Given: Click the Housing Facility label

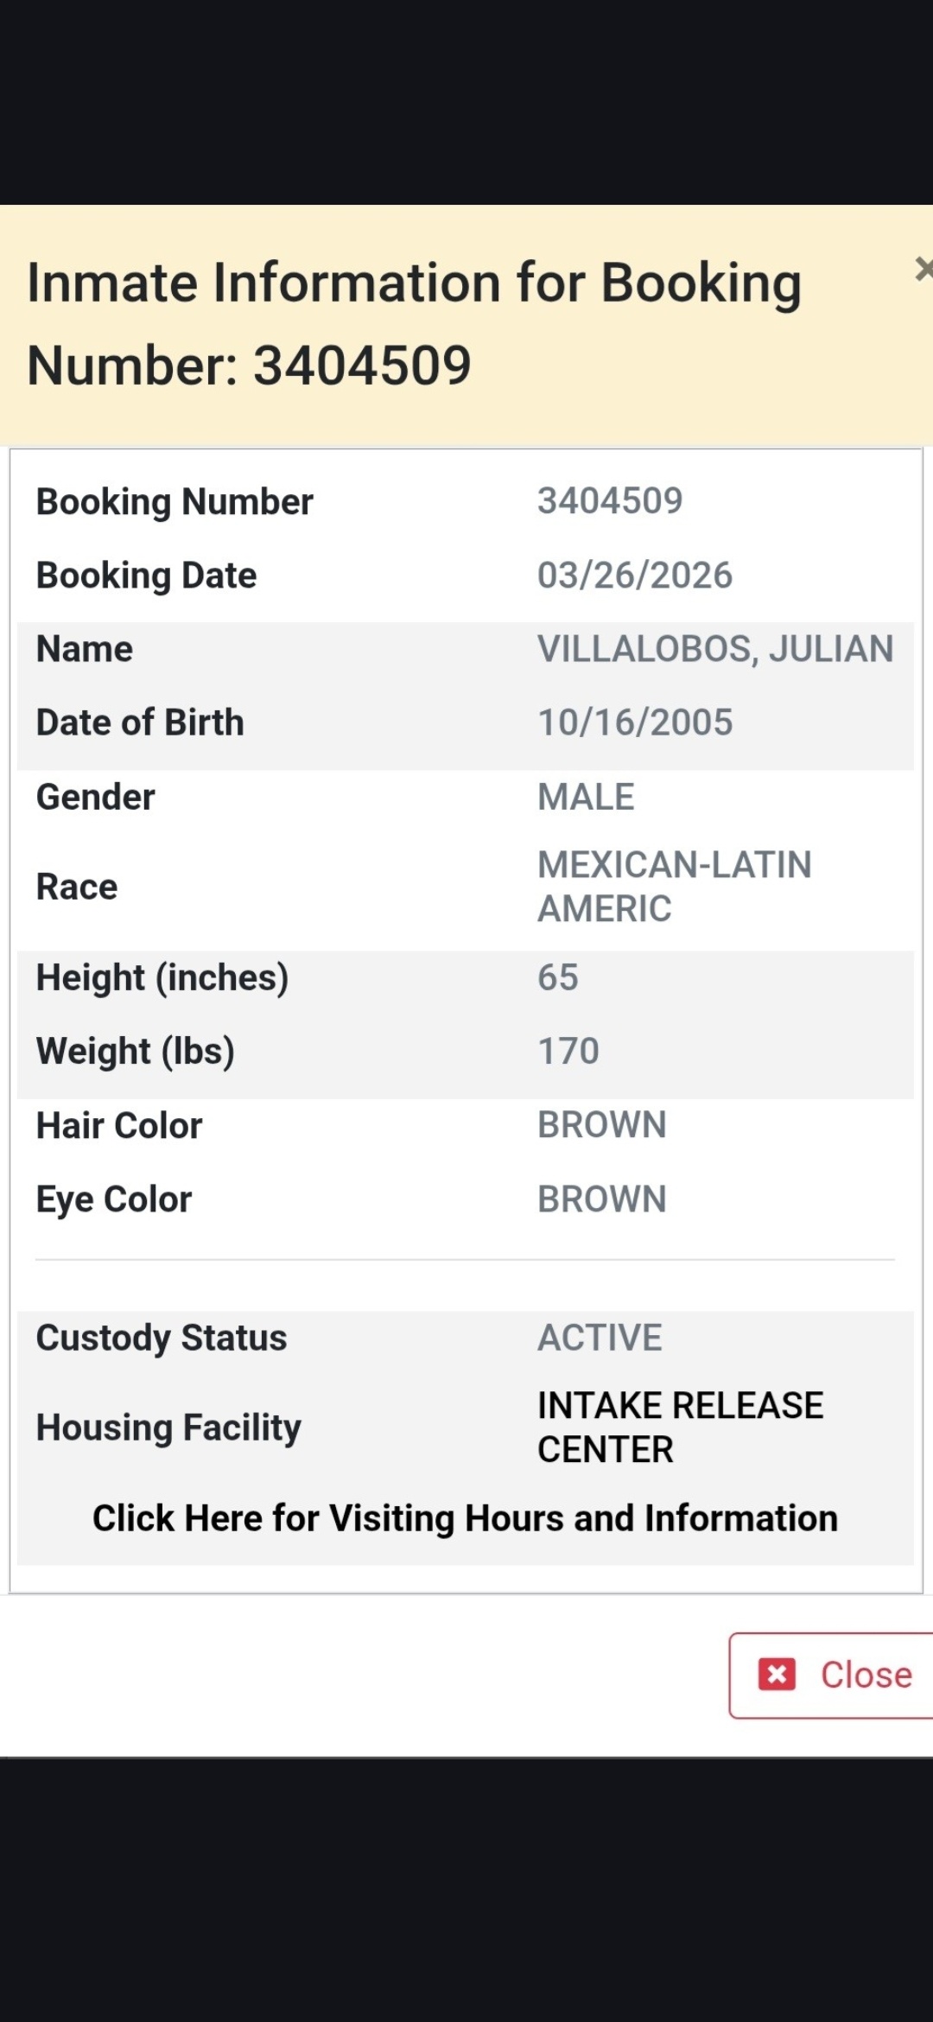Looking at the screenshot, I should 168,1427.
